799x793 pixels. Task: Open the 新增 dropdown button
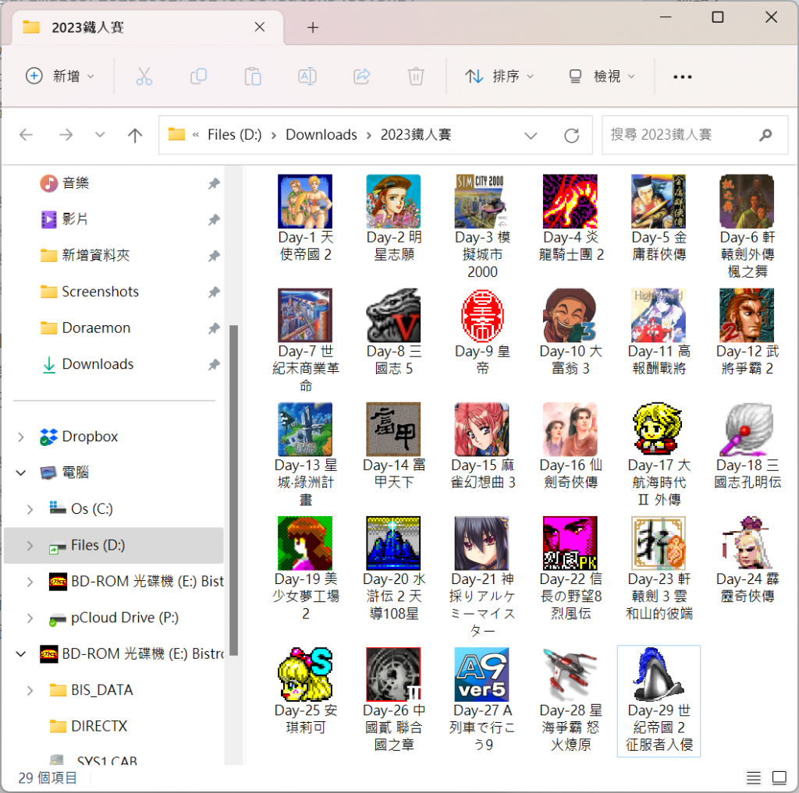(60, 76)
